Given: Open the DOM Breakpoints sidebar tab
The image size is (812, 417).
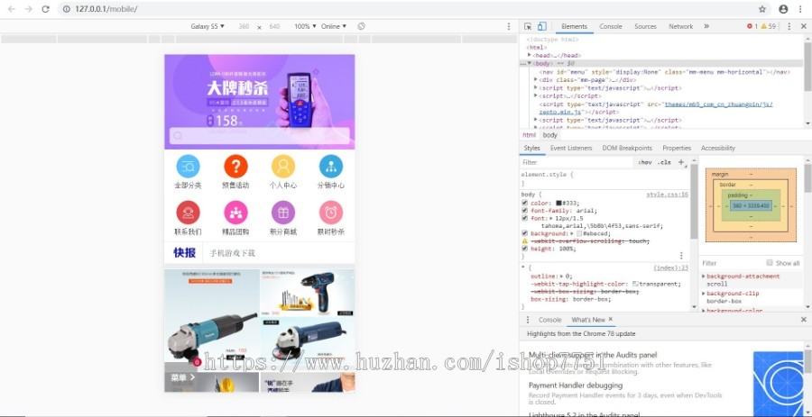Looking at the screenshot, I should click(x=627, y=148).
